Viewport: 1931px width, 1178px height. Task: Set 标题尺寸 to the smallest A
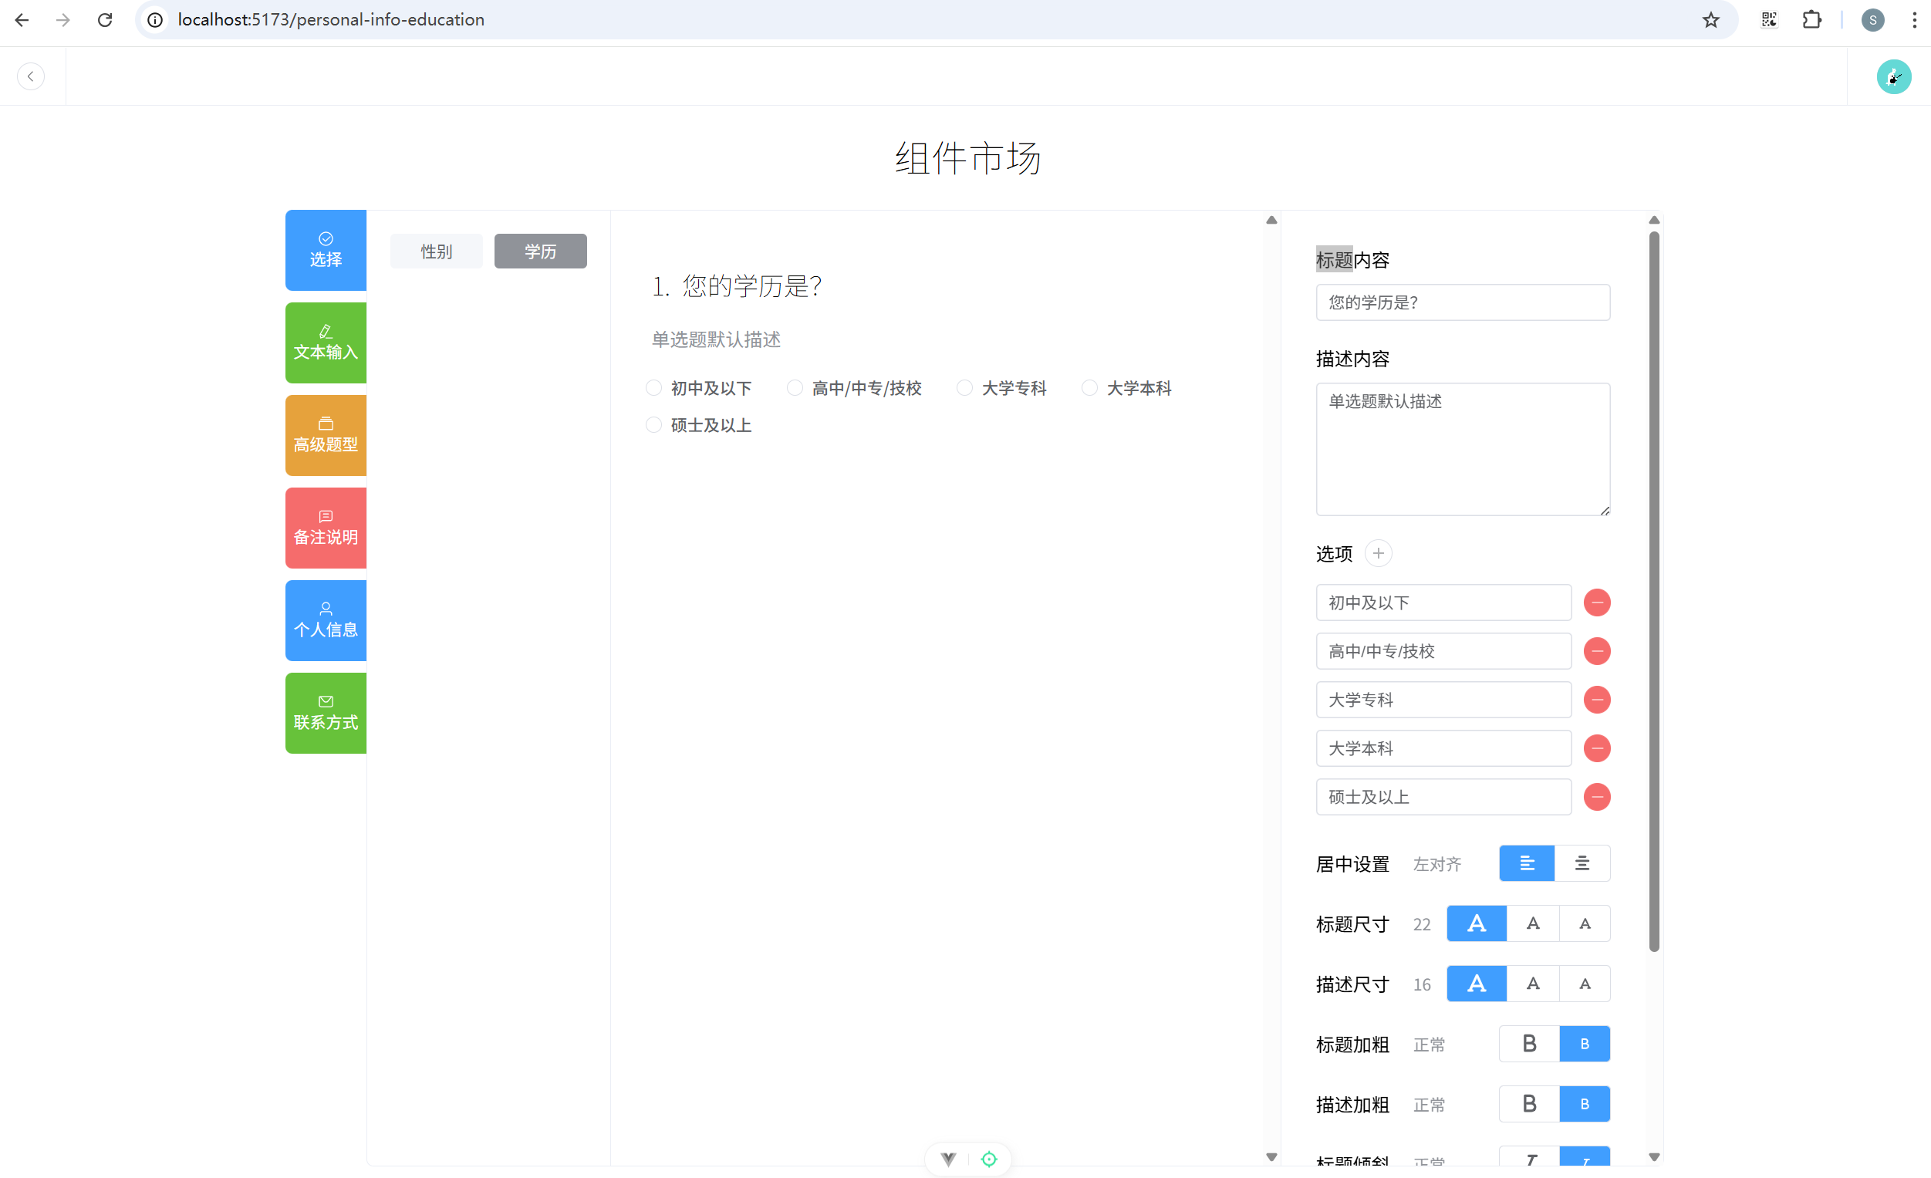[1584, 923]
